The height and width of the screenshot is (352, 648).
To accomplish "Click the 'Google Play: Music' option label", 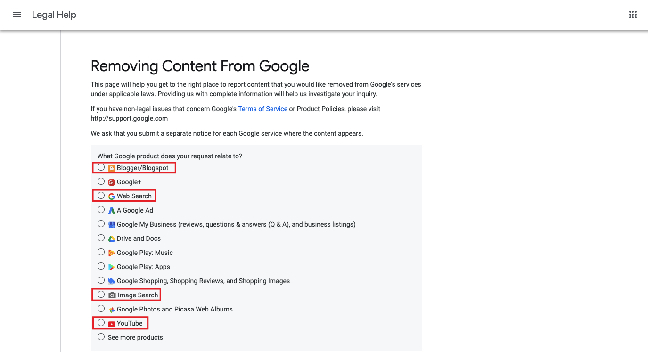I will pyautogui.click(x=145, y=253).
